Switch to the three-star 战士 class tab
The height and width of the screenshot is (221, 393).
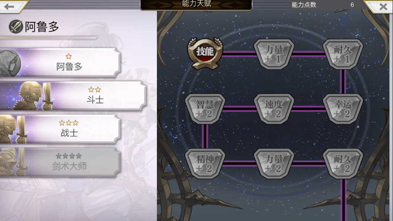click(x=60, y=129)
